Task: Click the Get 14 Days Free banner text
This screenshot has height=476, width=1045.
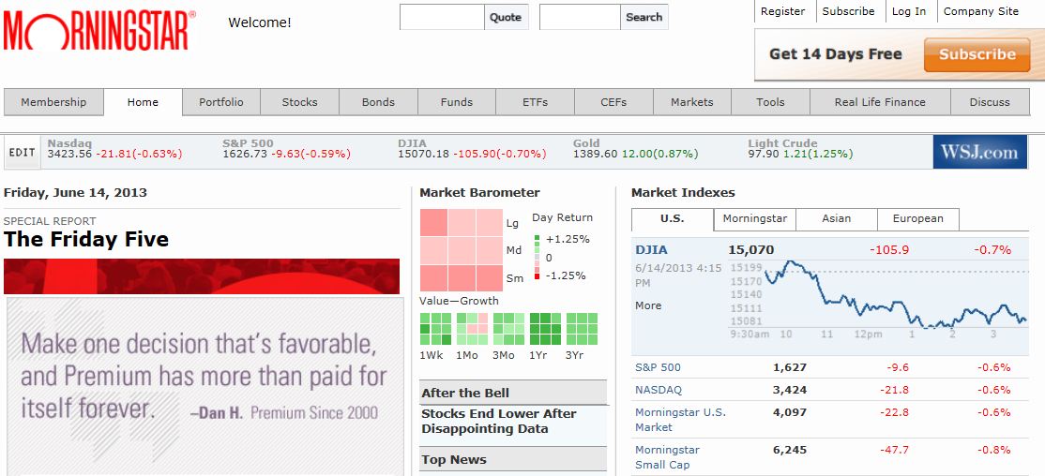Action: [x=835, y=54]
